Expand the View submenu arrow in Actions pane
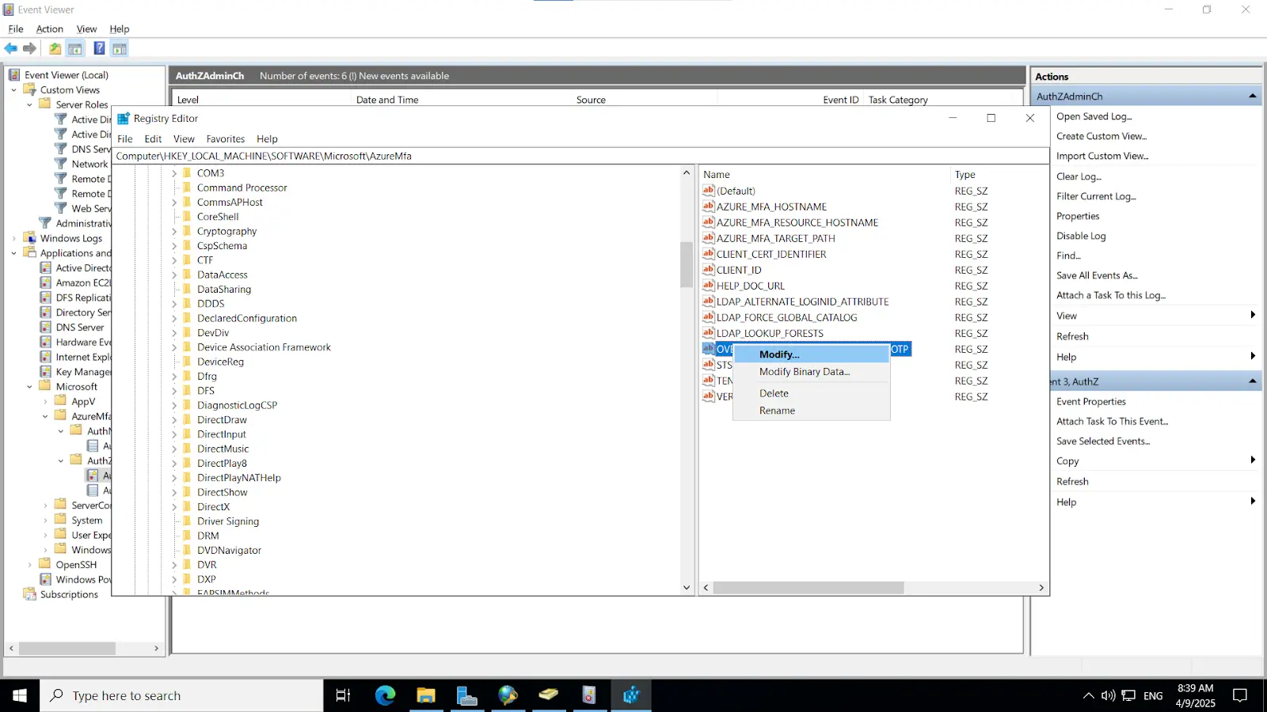This screenshot has height=712, width=1267. click(1251, 315)
